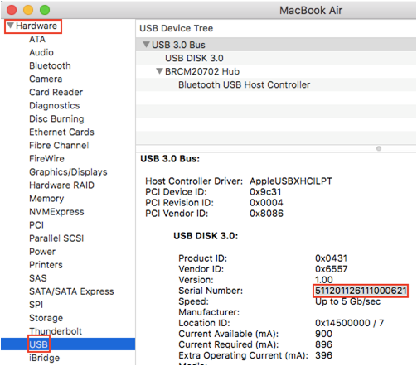
Task: Close the MacBook Air window
Action: click(12, 10)
